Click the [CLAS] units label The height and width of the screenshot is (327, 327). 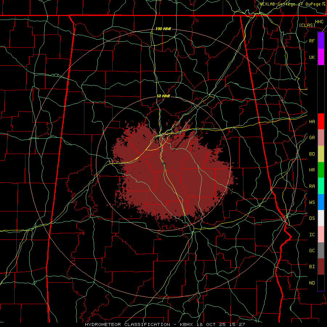(x=307, y=25)
